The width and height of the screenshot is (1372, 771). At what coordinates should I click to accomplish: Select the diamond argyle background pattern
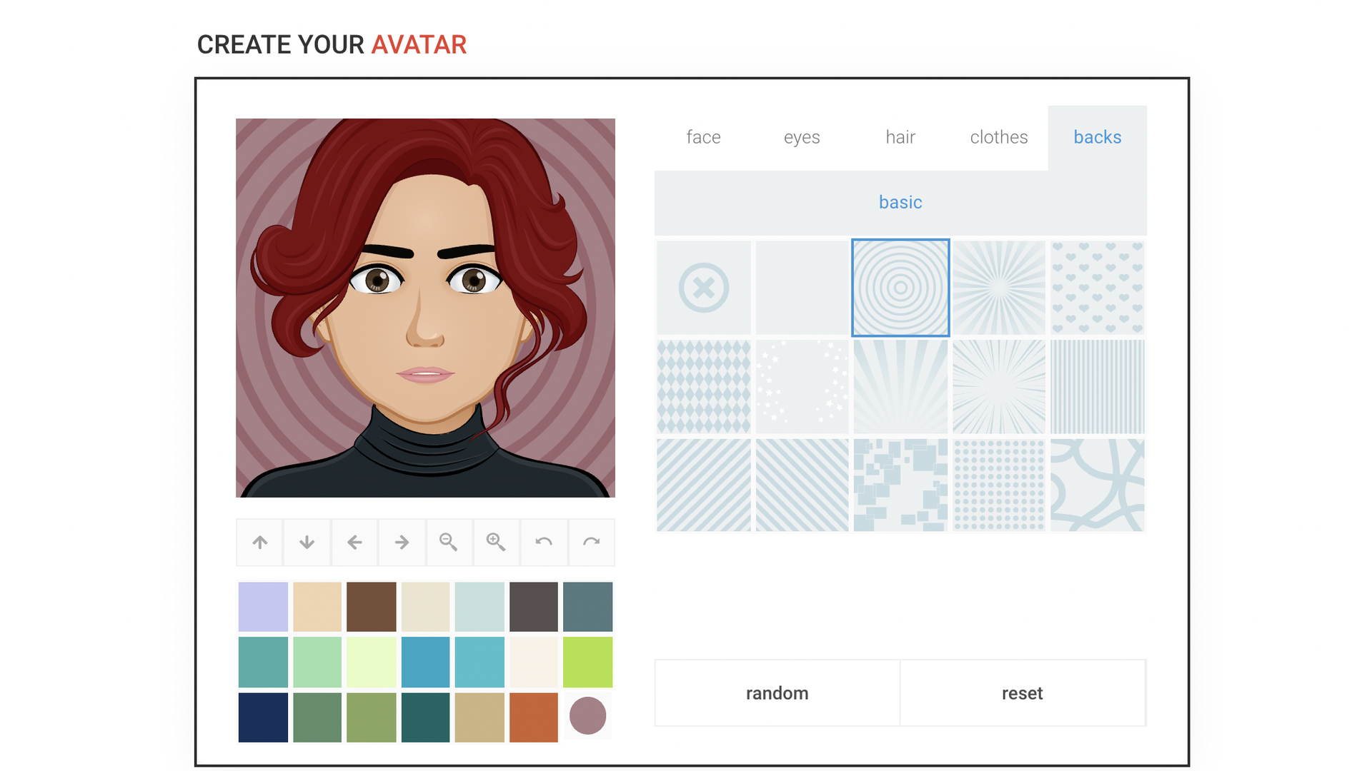point(705,385)
